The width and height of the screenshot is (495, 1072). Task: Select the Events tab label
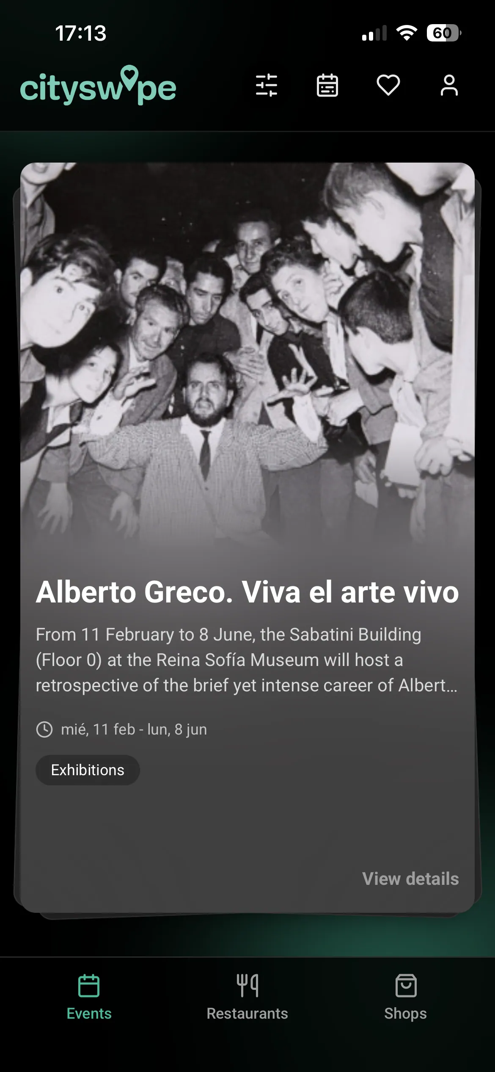click(89, 1014)
